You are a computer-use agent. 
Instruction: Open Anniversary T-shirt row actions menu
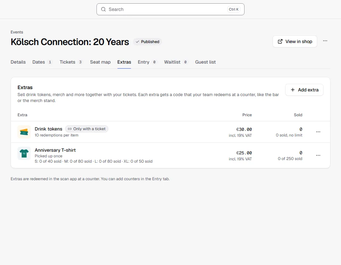coord(318,155)
